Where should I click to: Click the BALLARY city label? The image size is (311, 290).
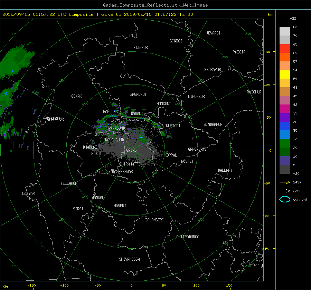pyautogui.click(x=225, y=170)
